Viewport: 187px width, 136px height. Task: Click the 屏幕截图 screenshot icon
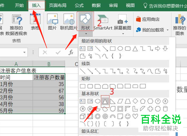click(x=122, y=19)
